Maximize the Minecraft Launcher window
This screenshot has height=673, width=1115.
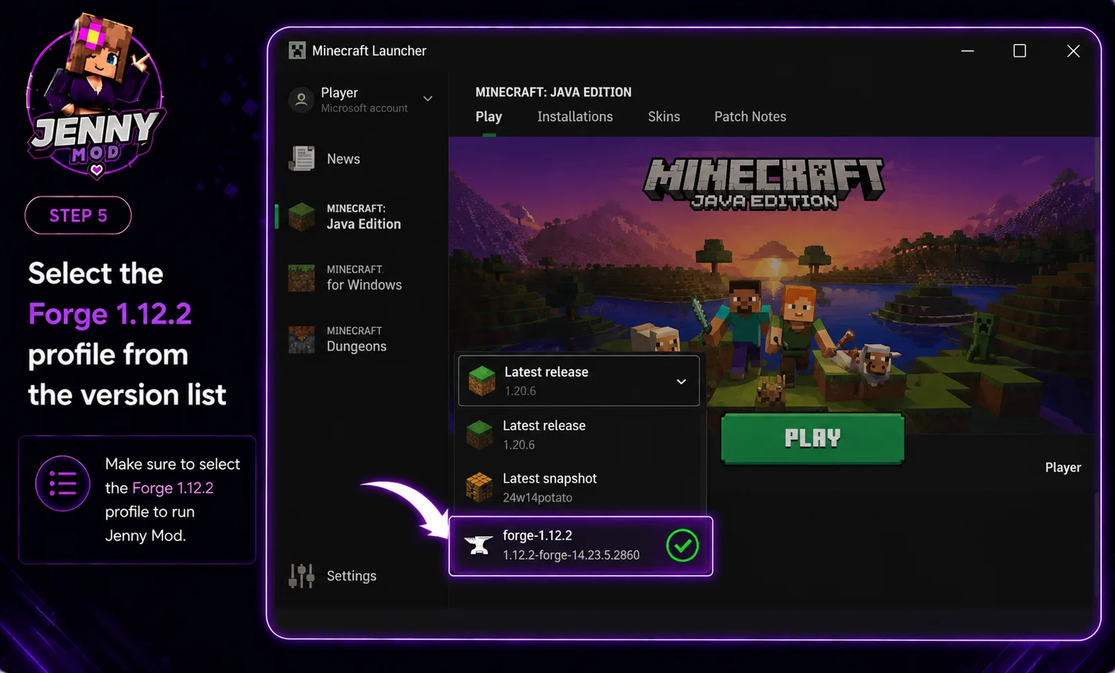point(1020,51)
